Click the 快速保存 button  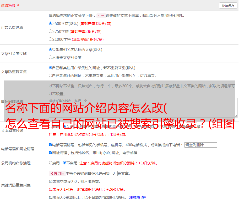[x=228, y=6]
